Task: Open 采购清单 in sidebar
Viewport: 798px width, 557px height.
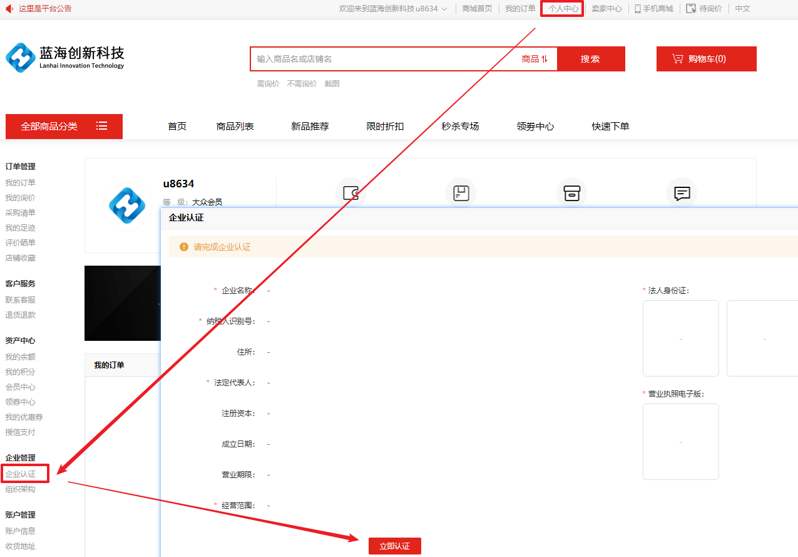Action: 21,213
